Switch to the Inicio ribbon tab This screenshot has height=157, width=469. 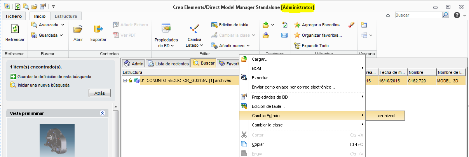(x=39, y=16)
